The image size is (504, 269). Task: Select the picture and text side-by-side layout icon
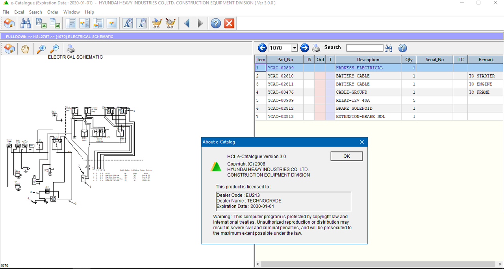[x=85, y=24]
